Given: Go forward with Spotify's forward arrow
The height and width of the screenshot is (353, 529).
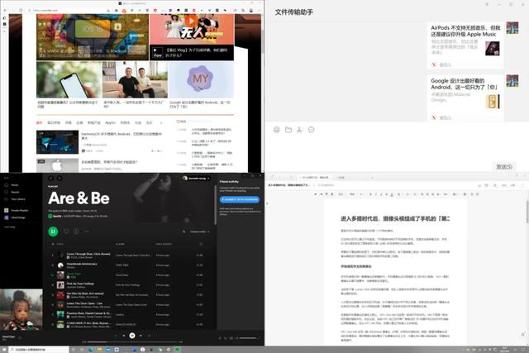Looking at the screenshot, I should (59, 179).
